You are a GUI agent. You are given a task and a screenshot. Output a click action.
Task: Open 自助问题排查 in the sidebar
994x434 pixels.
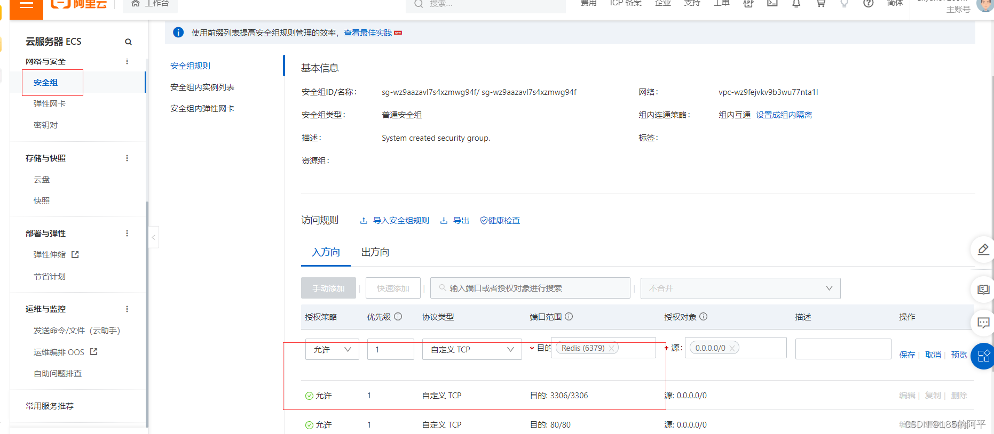pyautogui.click(x=58, y=374)
